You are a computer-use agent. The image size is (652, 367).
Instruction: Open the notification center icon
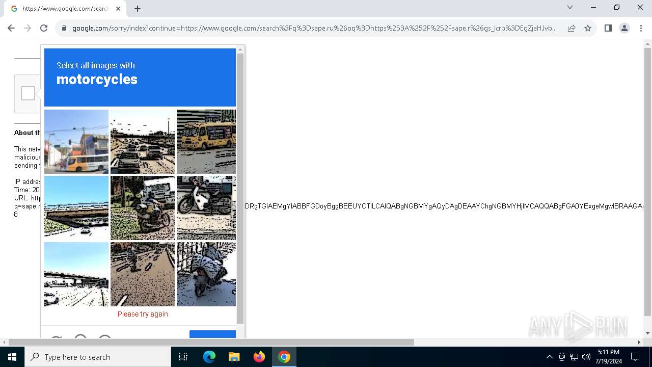coord(635,357)
